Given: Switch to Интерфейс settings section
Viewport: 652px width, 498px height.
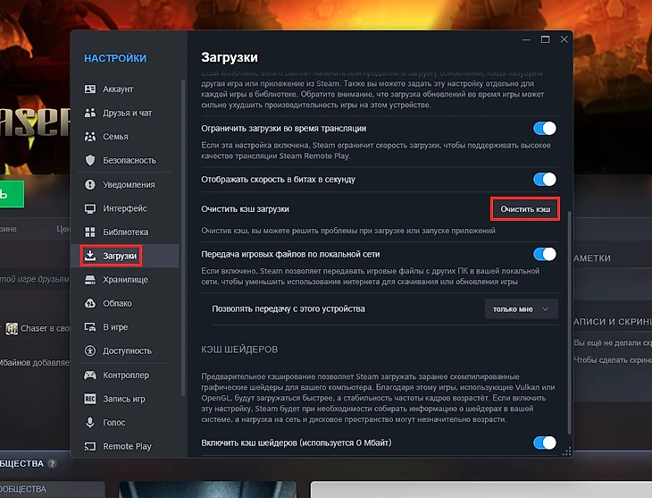Looking at the screenshot, I should click(124, 208).
